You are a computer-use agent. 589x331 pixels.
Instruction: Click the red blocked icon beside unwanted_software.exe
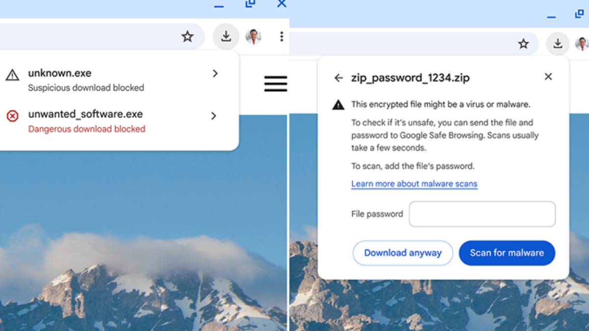12,116
